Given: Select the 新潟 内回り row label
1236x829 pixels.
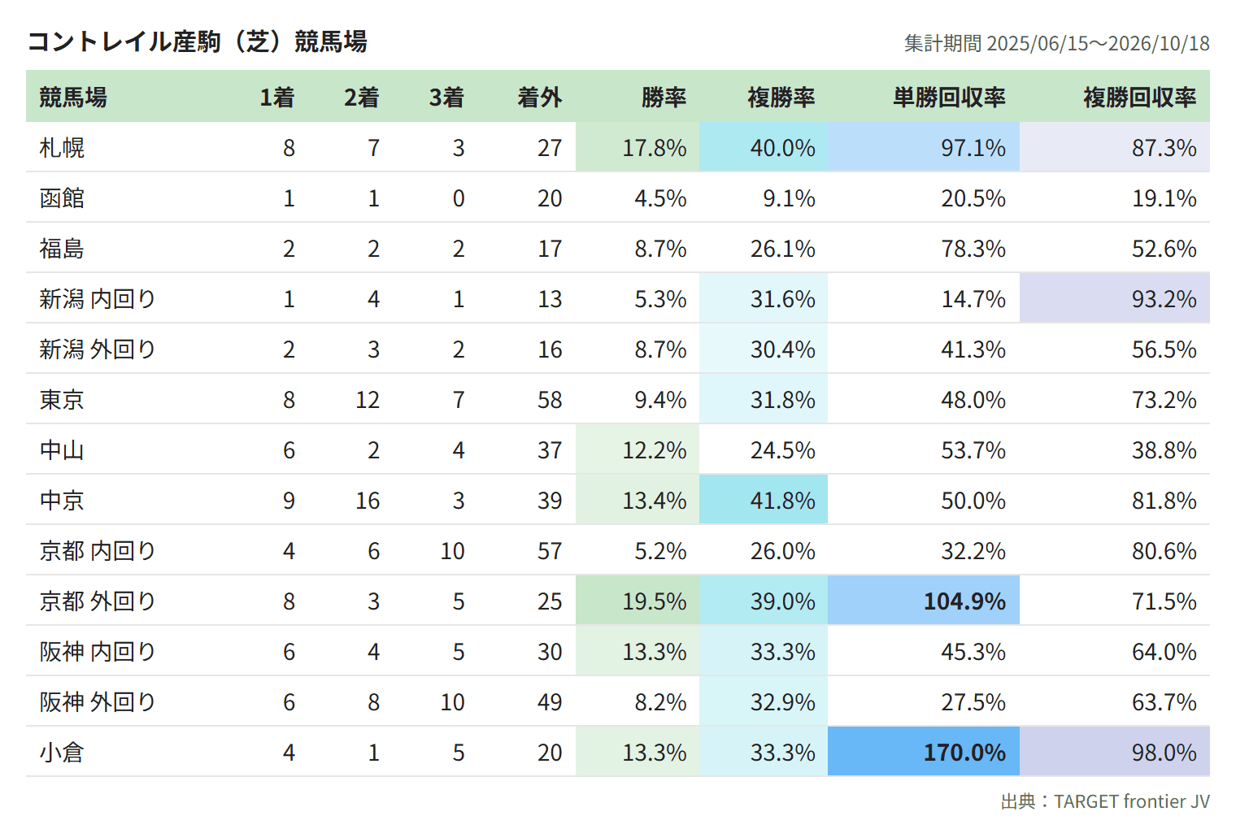Looking at the screenshot, I should (98, 299).
